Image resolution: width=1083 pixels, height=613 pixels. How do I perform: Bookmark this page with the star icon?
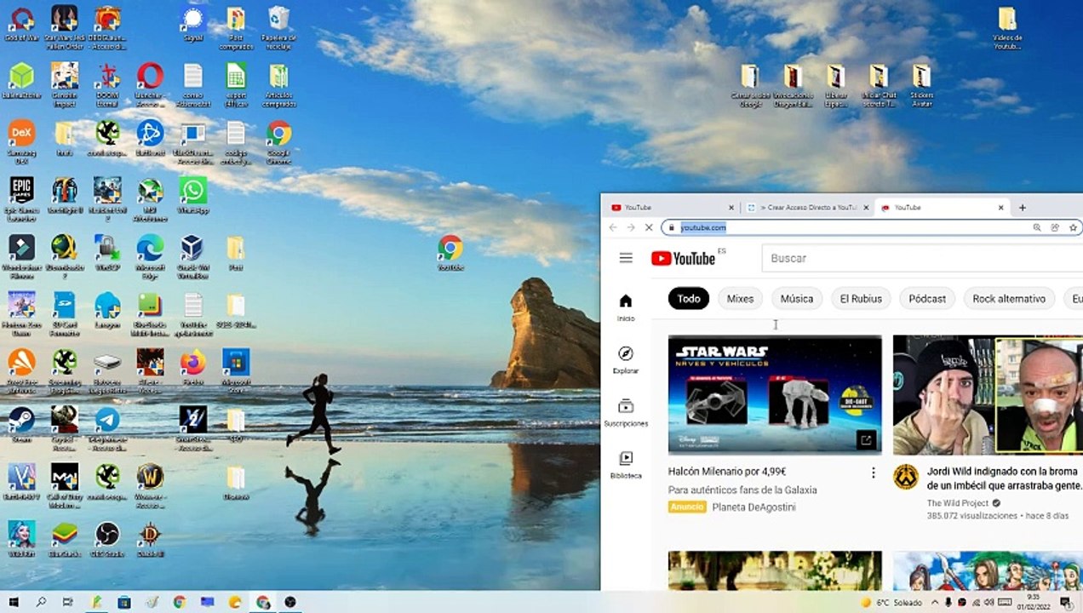coord(1074,227)
